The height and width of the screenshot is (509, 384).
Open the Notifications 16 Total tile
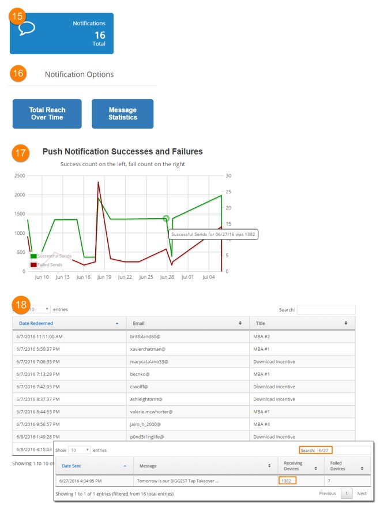(62, 33)
